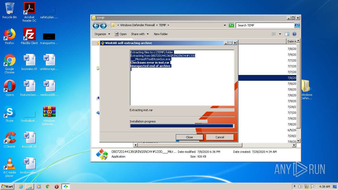Image resolution: width=338 pixels, height=190 pixels.
Task: Open the Organize menu
Action: tap(102, 34)
